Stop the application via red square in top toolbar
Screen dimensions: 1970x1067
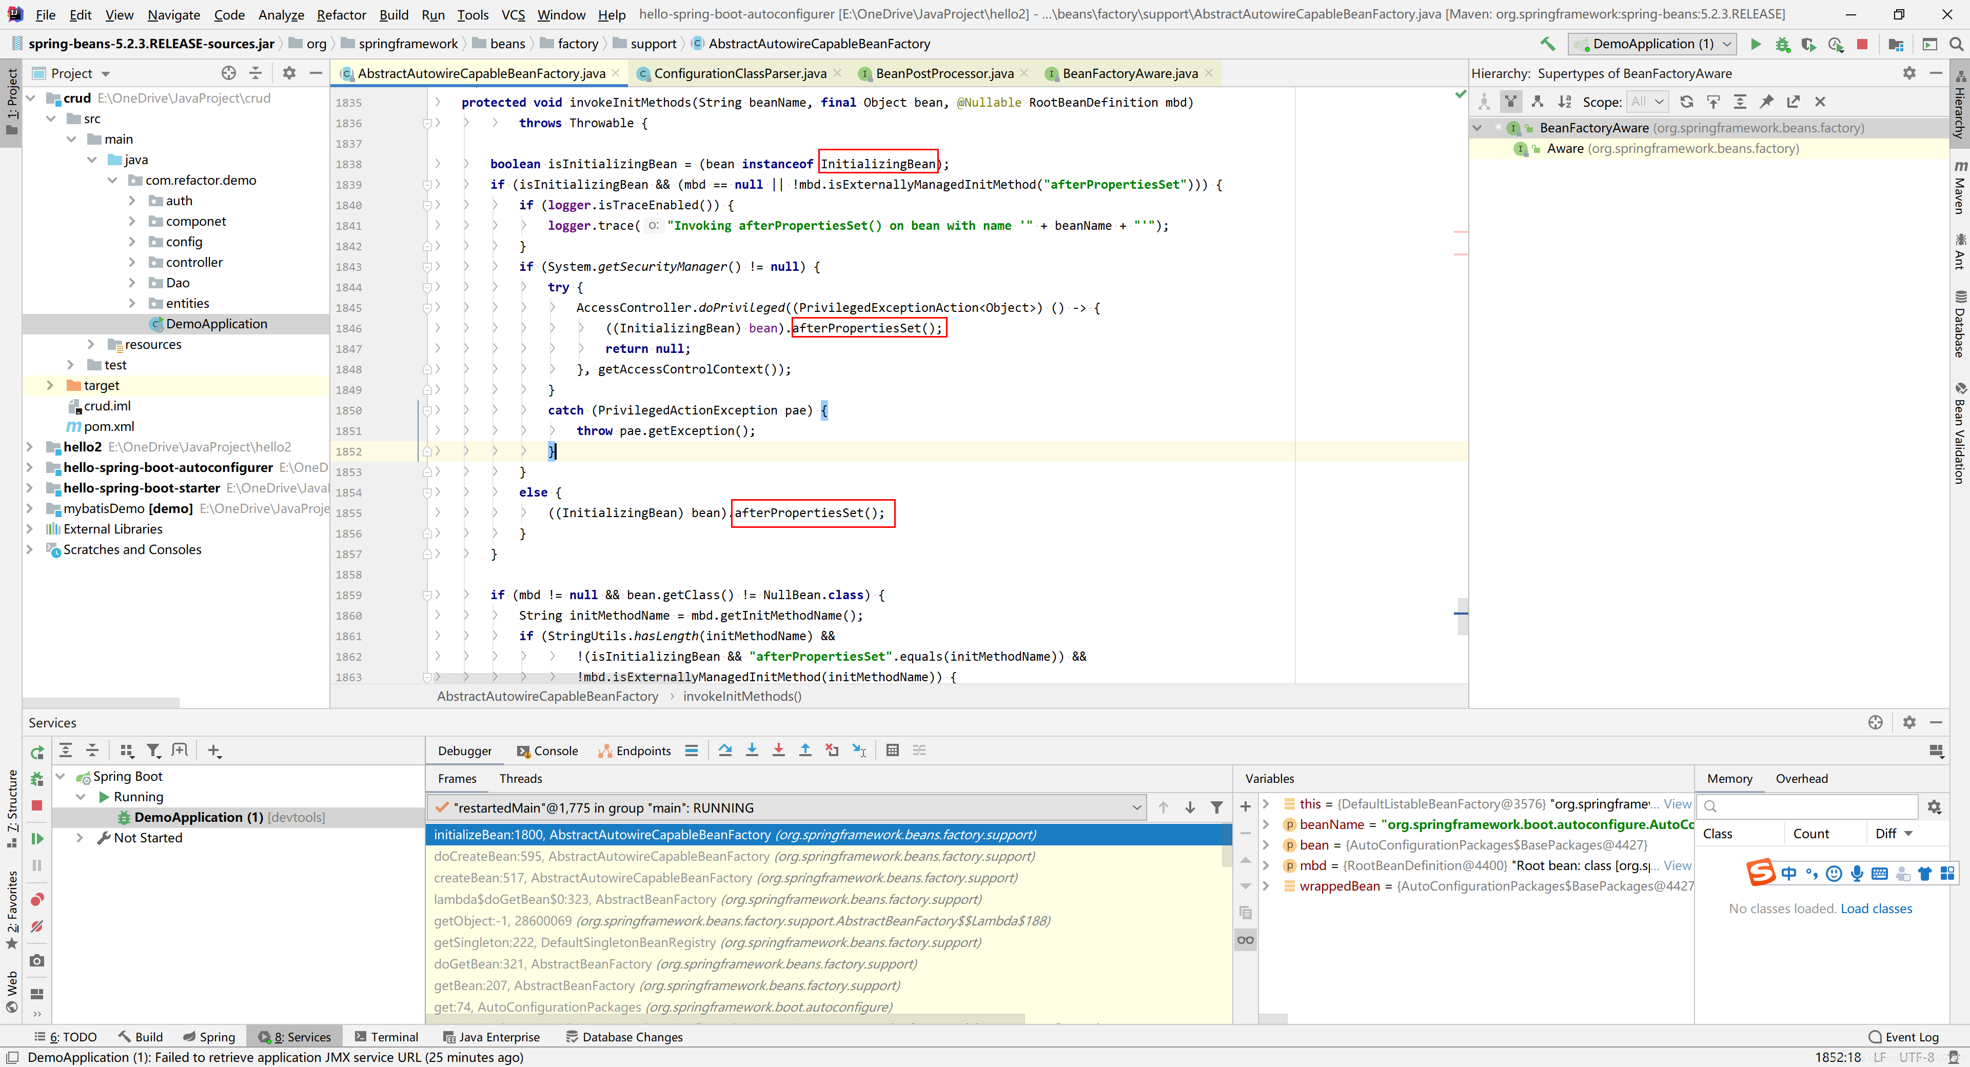pyautogui.click(x=1862, y=44)
